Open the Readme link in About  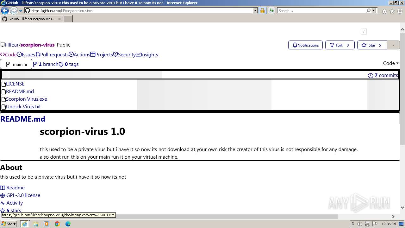click(x=12, y=187)
